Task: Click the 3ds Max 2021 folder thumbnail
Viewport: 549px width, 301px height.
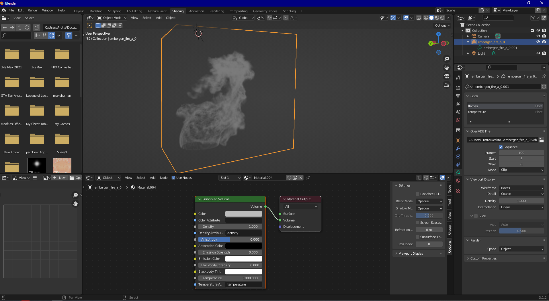Action: [12, 54]
